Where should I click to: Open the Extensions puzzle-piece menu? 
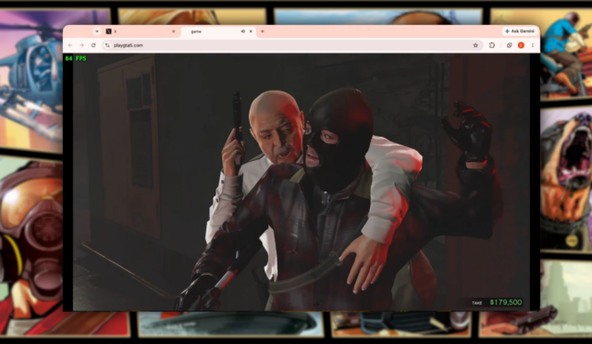pyautogui.click(x=491, y=45)
